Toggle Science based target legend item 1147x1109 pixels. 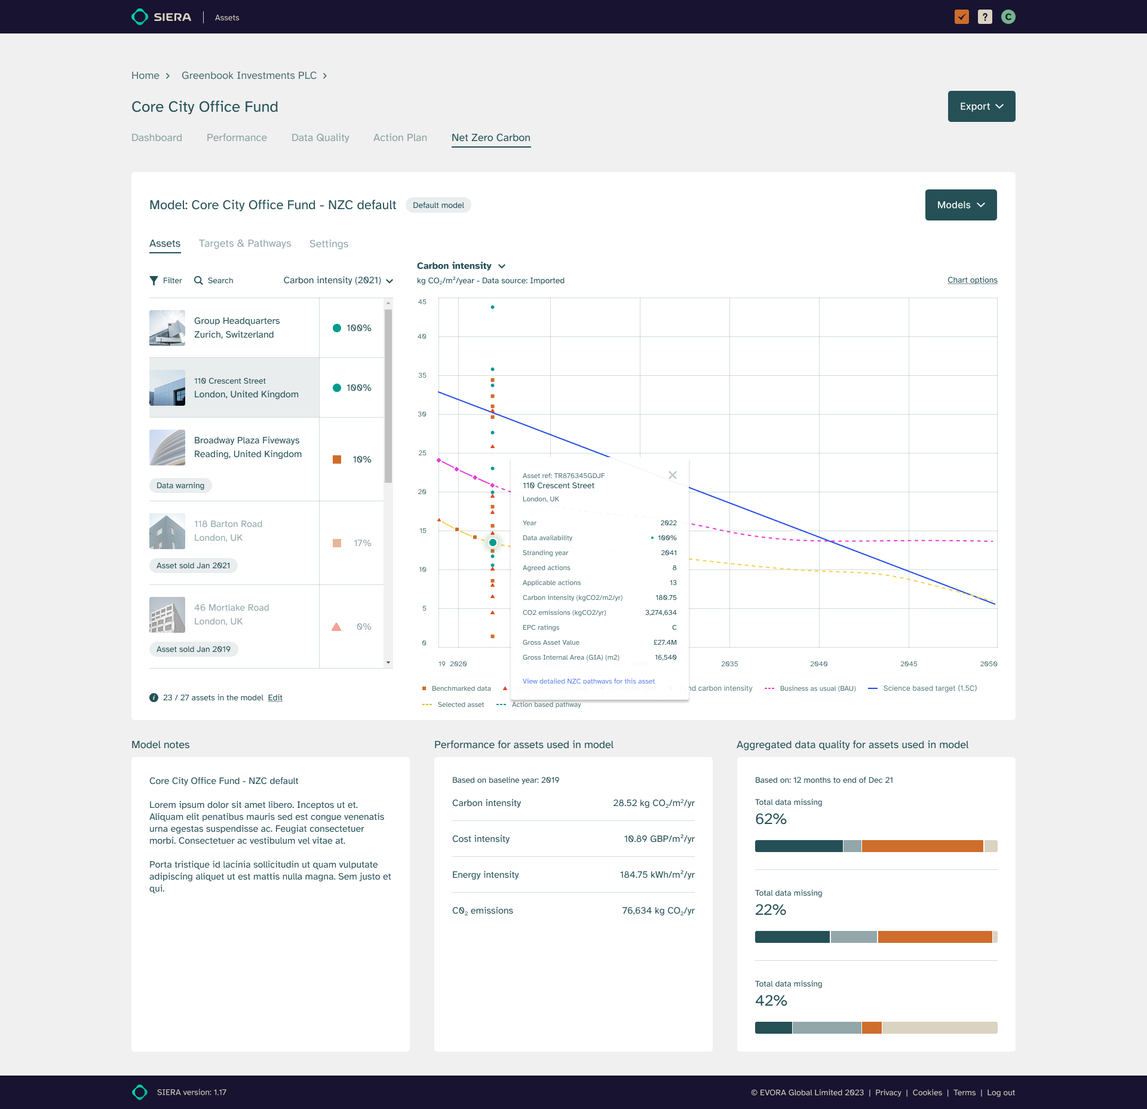[x=922, y=688]
